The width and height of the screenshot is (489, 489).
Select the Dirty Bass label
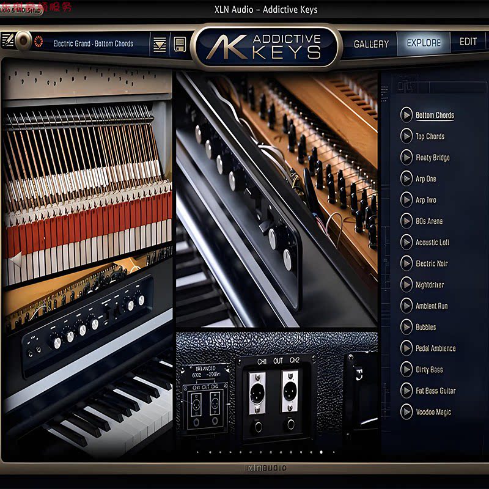pos(429,370)
